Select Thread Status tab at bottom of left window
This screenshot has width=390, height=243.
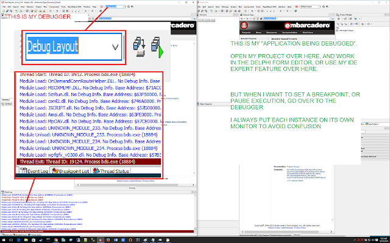coord(35,234)
